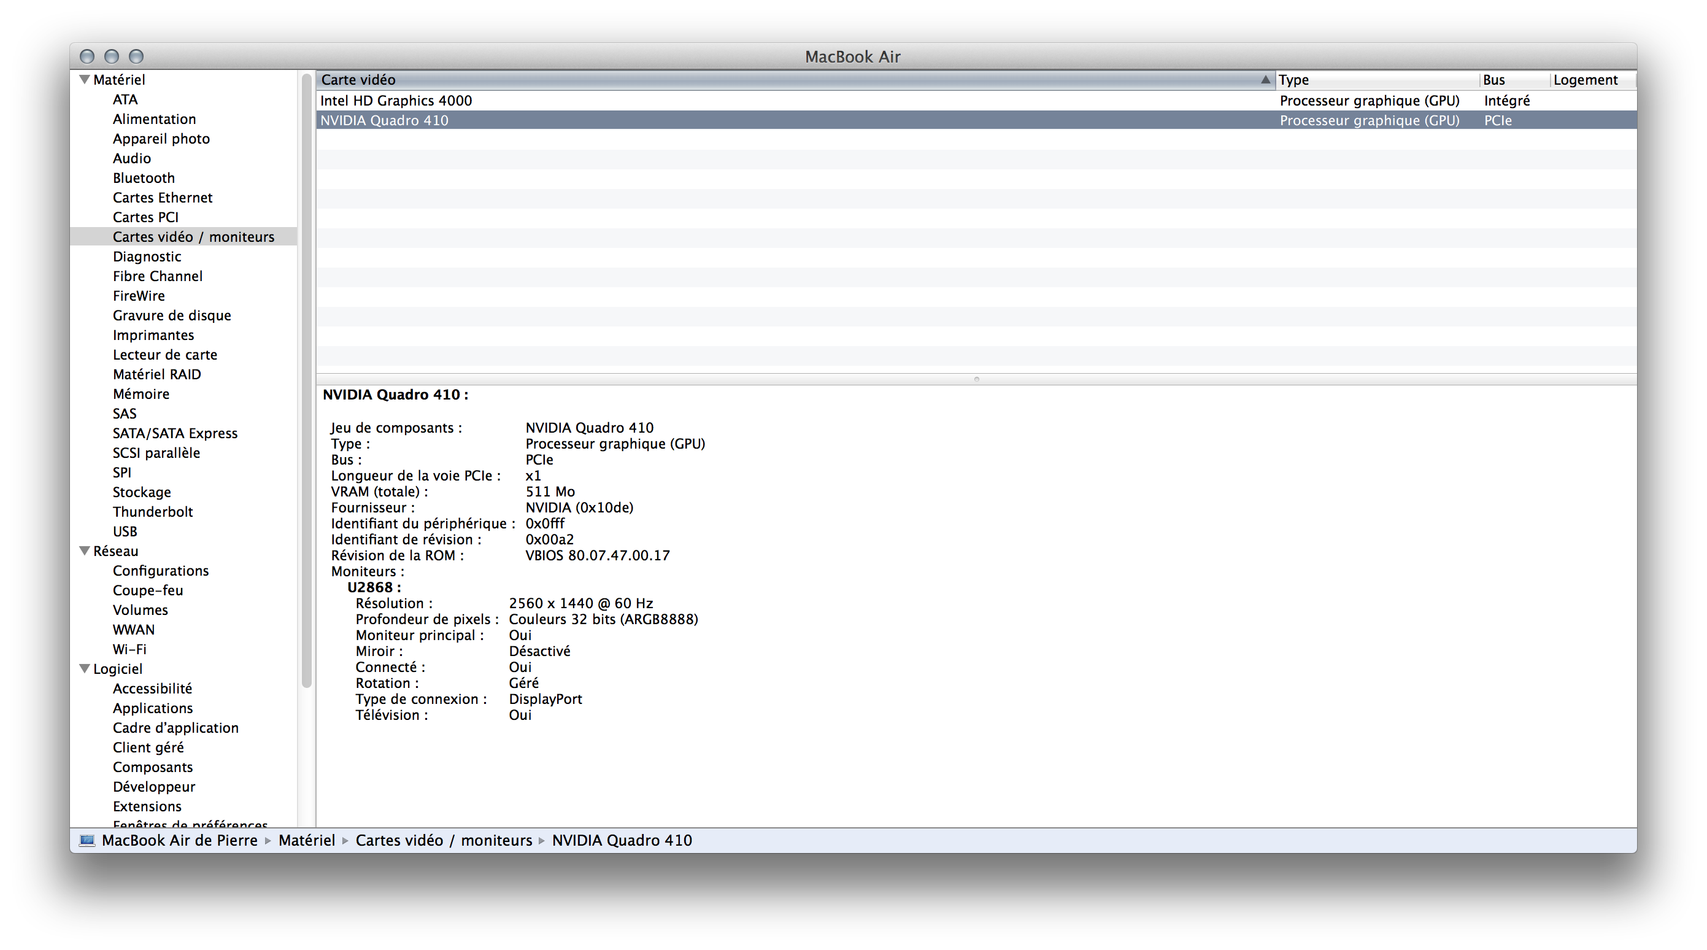The image size is (1707, 950).
Task: Open Matériel RAID category
Action: point(157,374)
